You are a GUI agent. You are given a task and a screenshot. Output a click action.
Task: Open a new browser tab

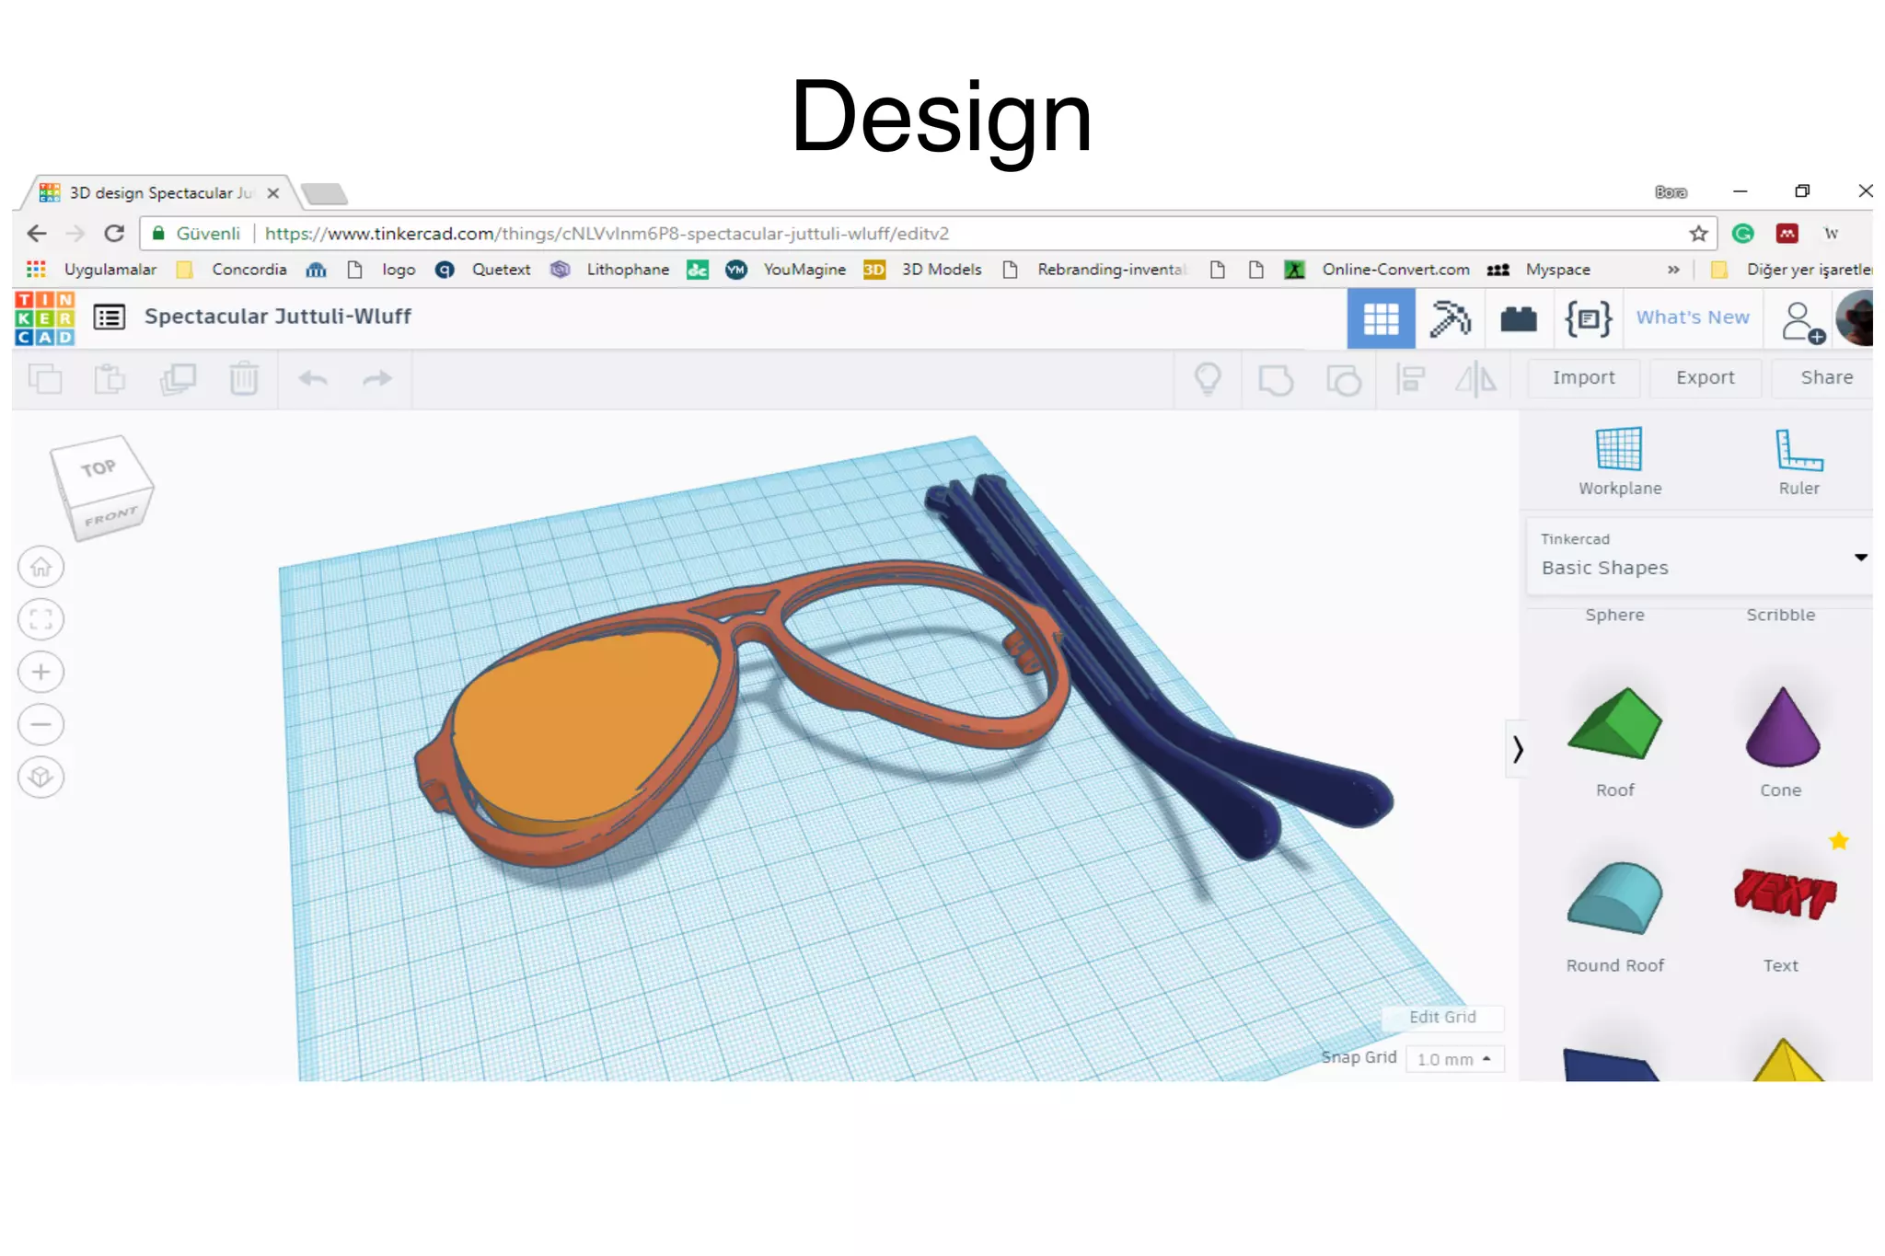324,193
